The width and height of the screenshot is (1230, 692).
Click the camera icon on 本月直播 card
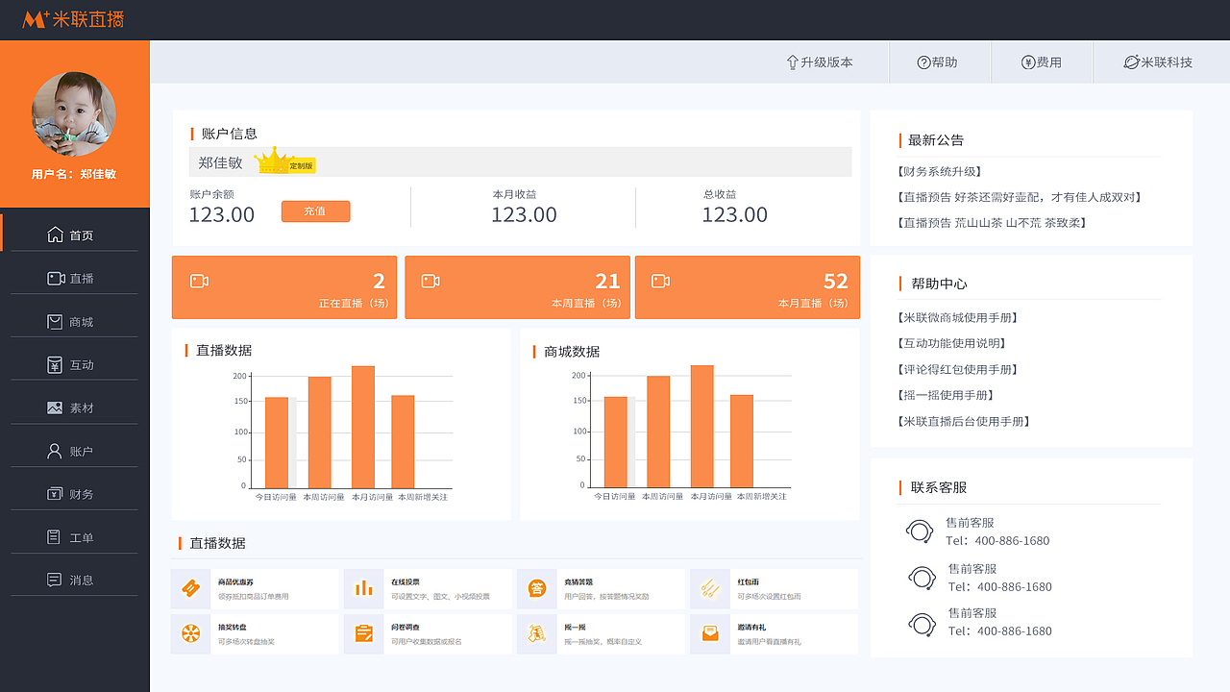(x=660, y=281)
